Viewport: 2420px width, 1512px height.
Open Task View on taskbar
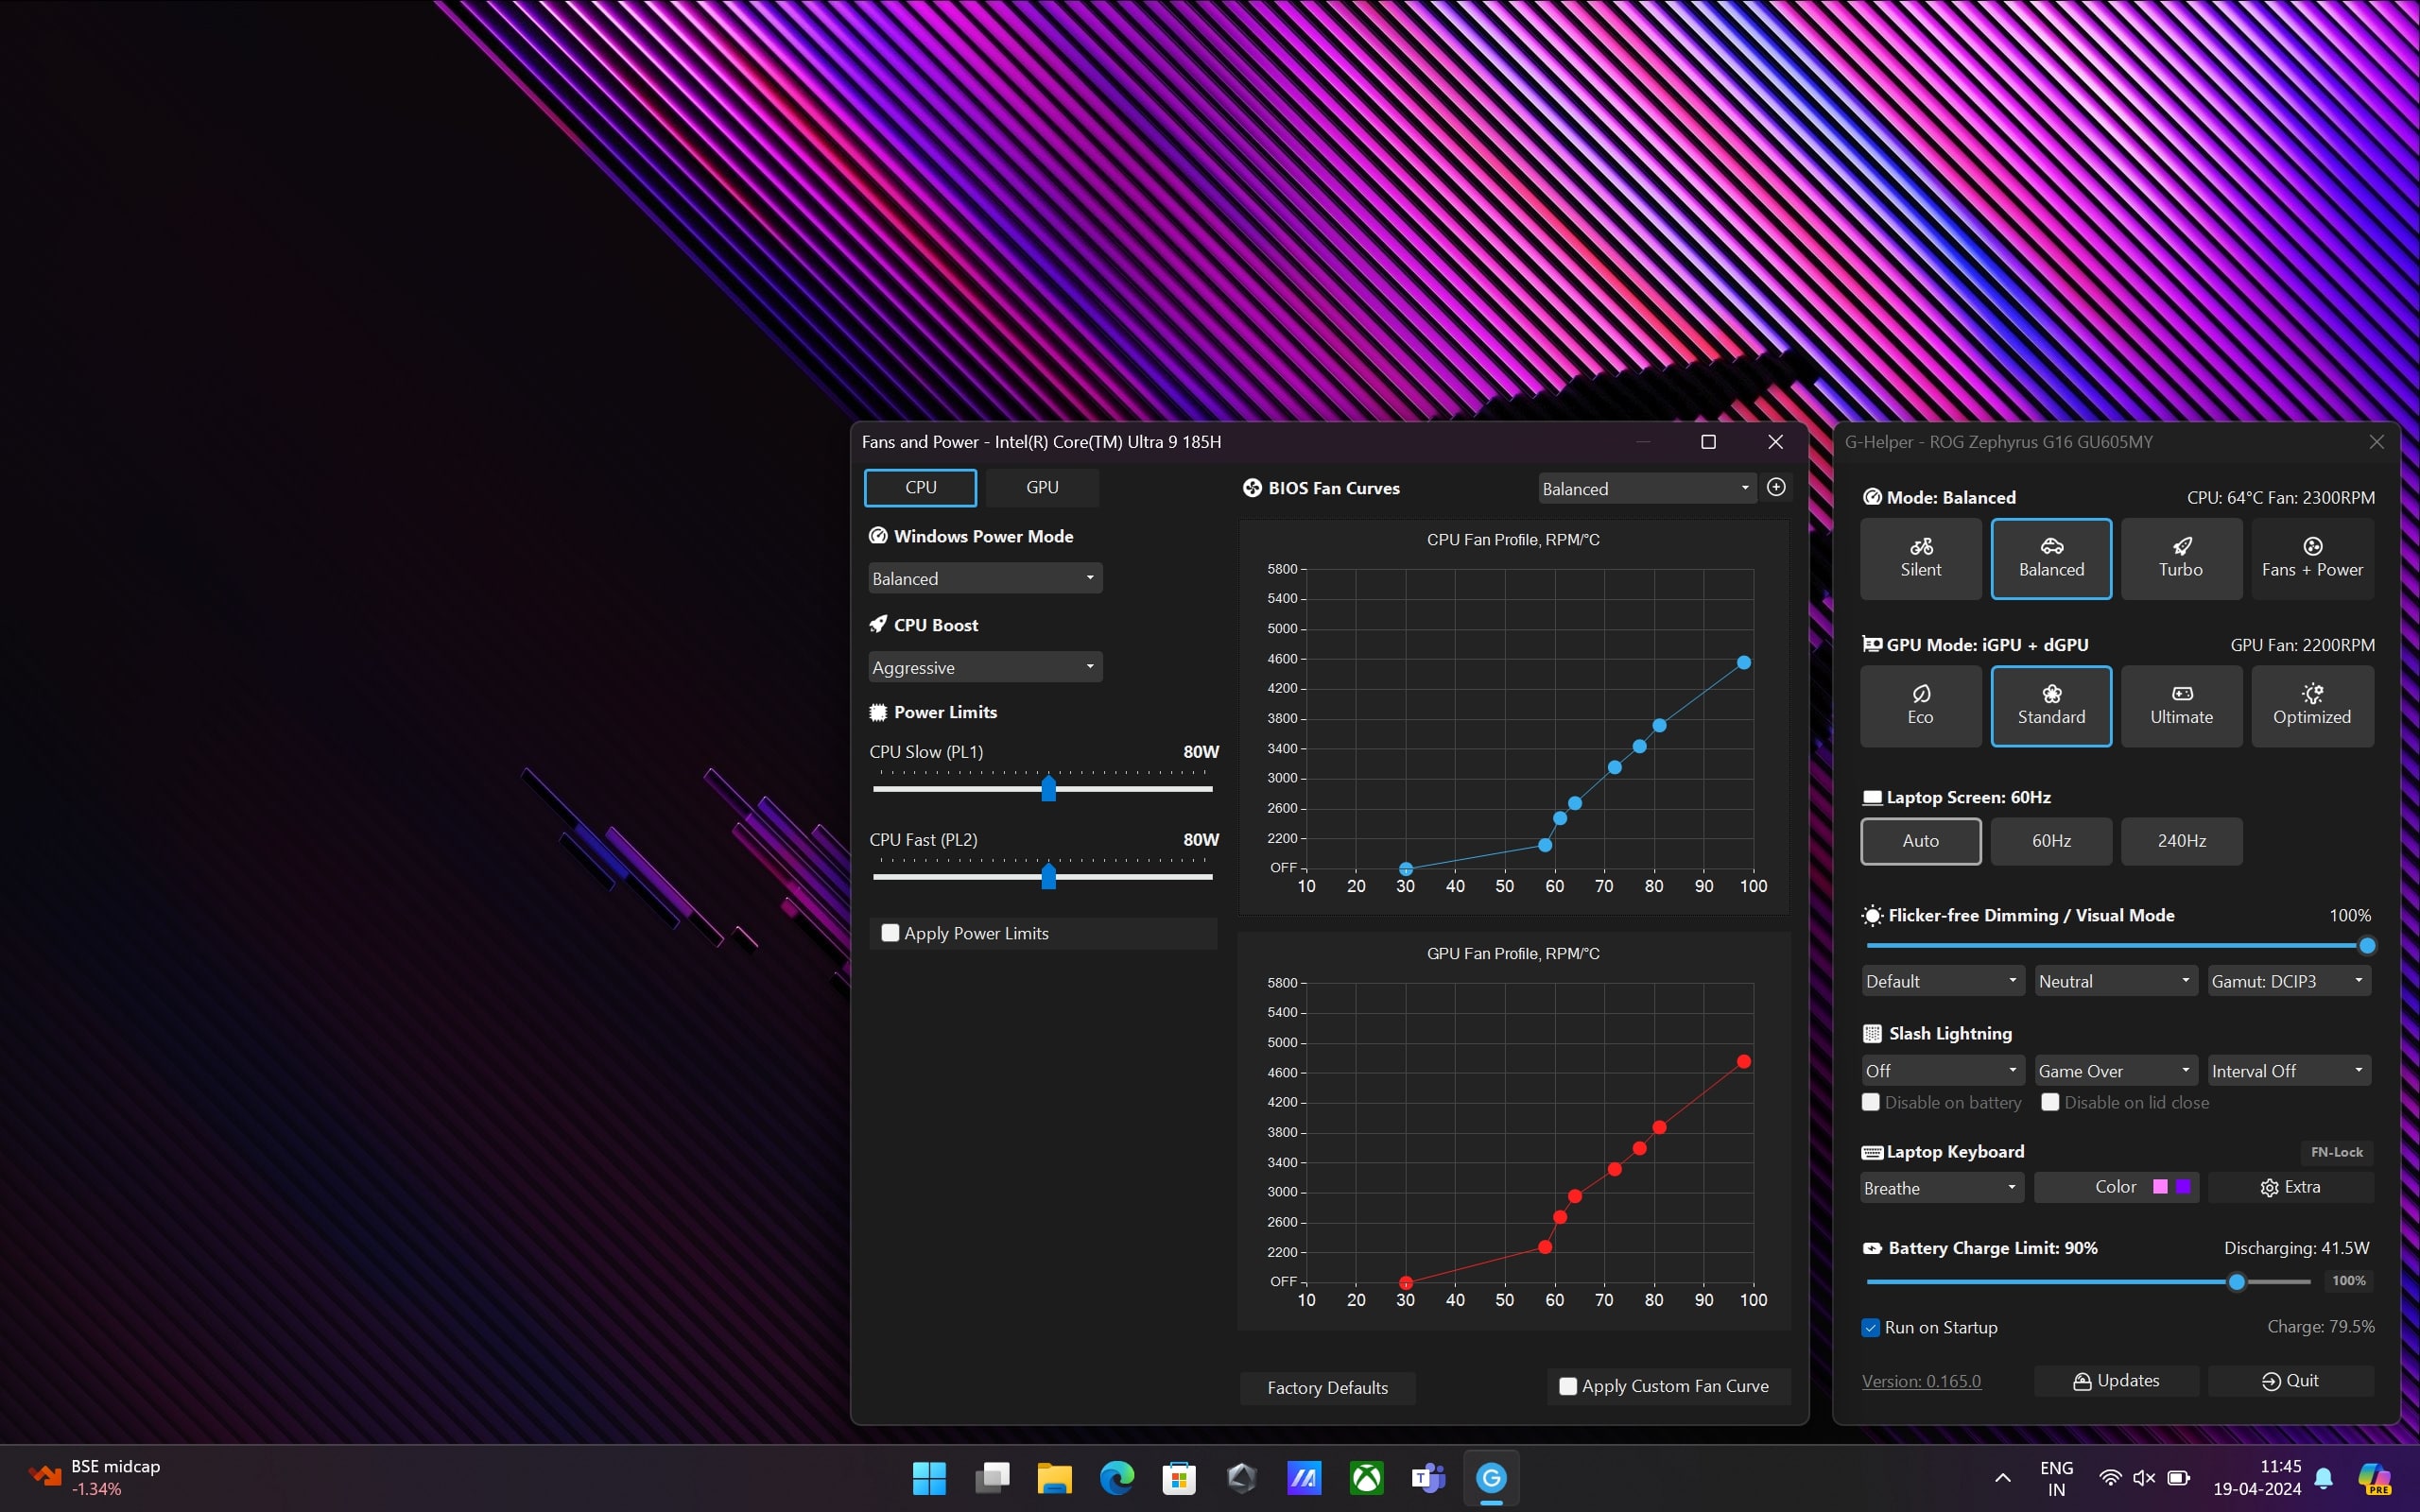click(x=992, y=1478)
